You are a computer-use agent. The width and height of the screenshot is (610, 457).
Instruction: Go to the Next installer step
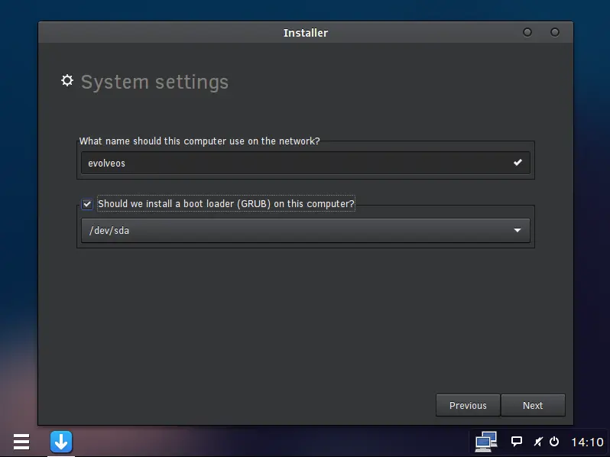533,405
